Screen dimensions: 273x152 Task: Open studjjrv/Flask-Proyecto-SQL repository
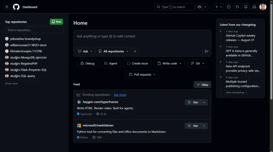(x=28, y=70)
